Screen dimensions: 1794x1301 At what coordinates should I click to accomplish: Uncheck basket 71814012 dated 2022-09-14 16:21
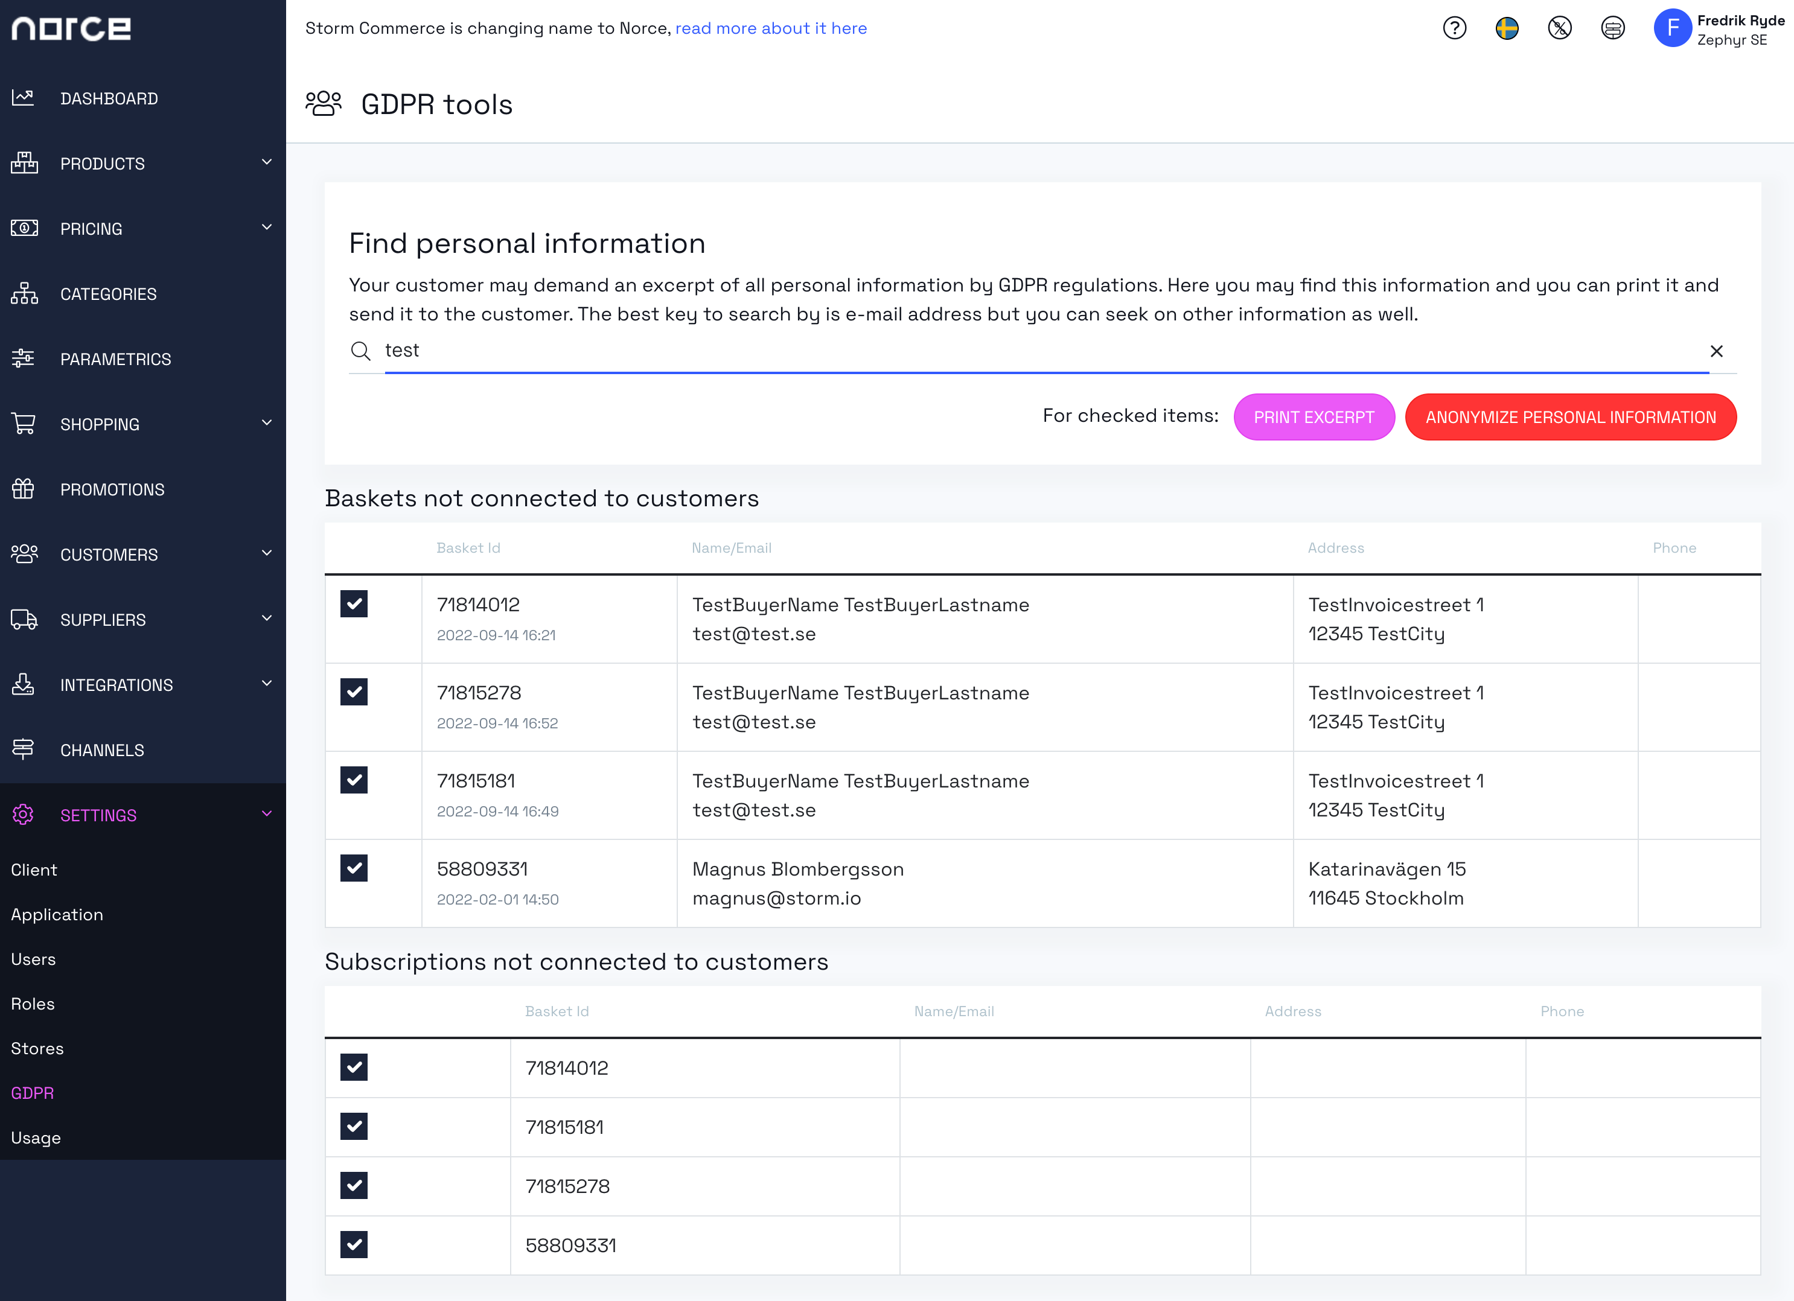coord(354,604)
